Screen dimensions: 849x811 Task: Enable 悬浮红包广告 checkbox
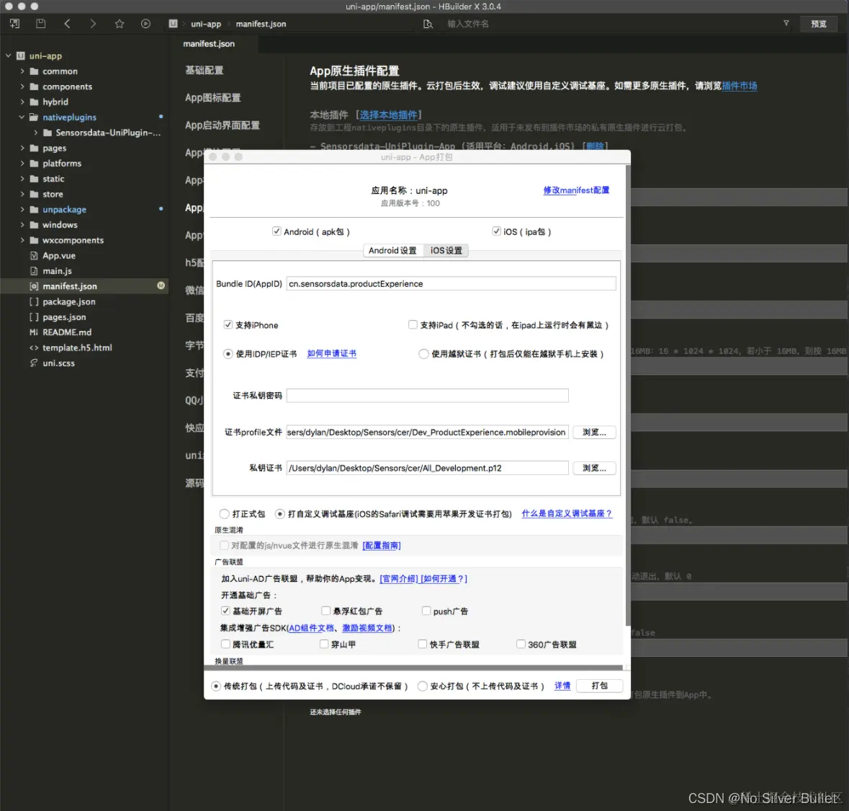[326, 611]
